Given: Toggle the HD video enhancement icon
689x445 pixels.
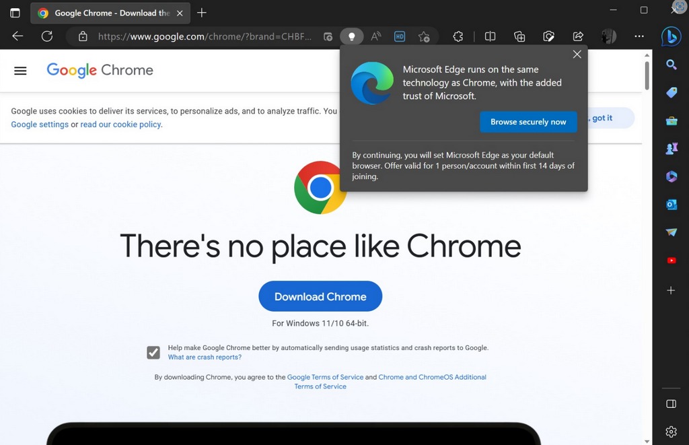Looking at the screenshot, I should click(x=400, y=36).
